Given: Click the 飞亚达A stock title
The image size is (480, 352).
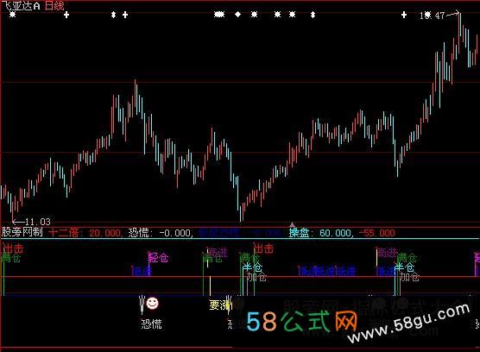Looking at the screenshot, I should click(21, 5).
